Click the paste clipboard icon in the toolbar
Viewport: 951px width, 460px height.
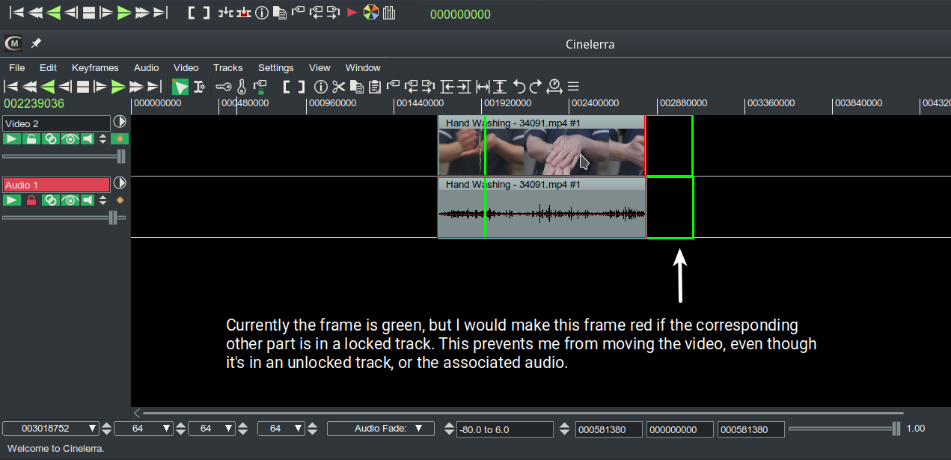tap(375, 87)
